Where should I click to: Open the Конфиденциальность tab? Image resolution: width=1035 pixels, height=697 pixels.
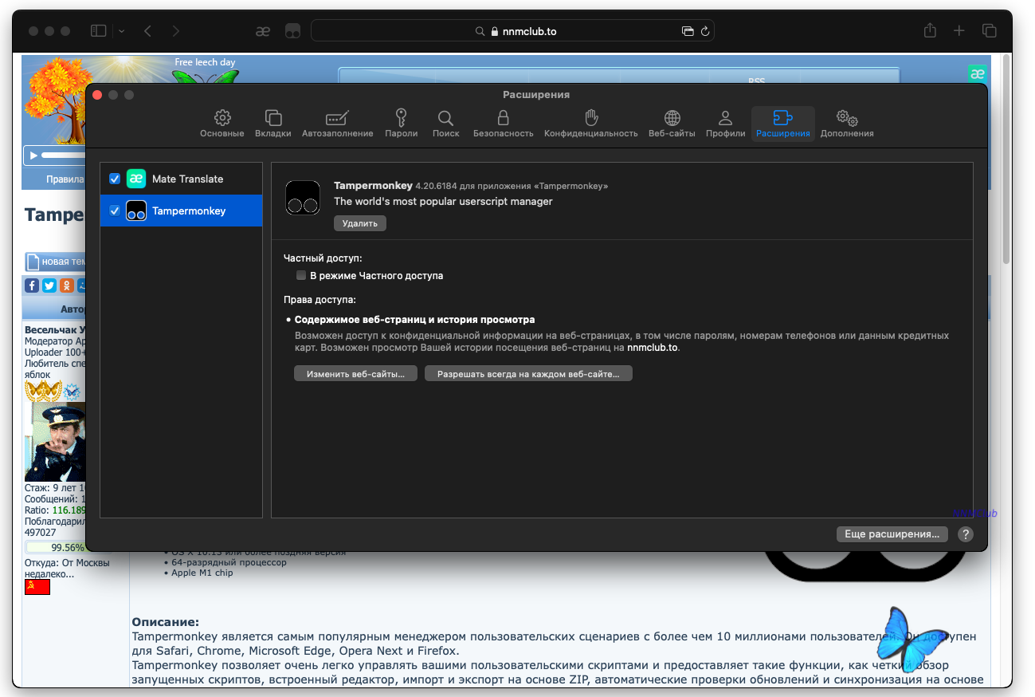591,124
